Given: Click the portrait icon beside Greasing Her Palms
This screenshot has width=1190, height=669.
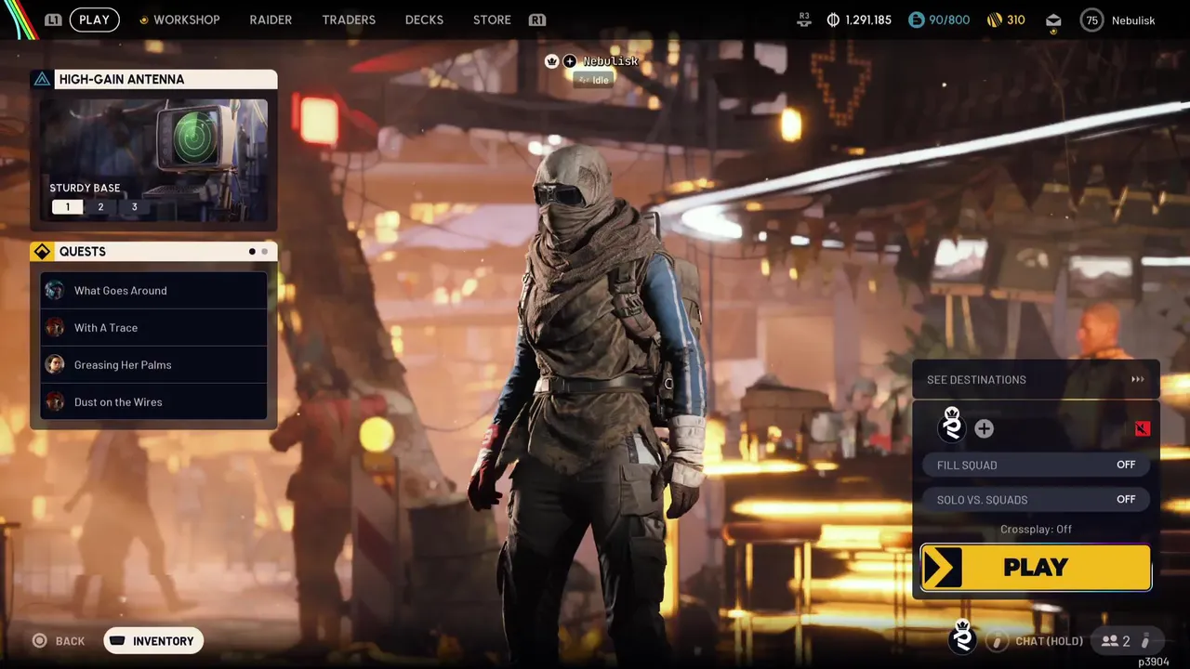Looking at the screenshot, I should 55,365.
